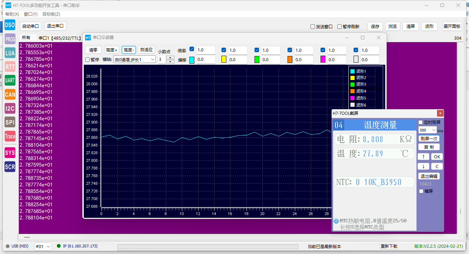Click the up arrow ↑ key button

(423, 157)
